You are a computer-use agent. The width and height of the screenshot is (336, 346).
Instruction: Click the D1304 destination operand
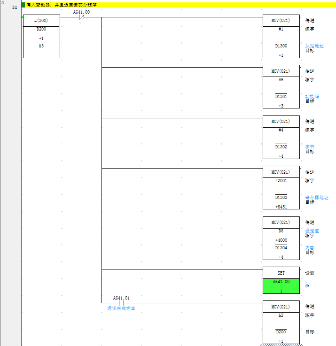281,248
